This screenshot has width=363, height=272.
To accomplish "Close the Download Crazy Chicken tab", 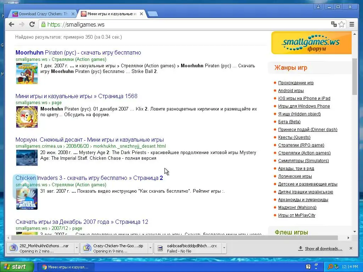I will pos(73,14).
